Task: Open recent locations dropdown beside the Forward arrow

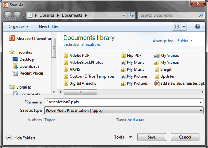Action: pos(23,15)
